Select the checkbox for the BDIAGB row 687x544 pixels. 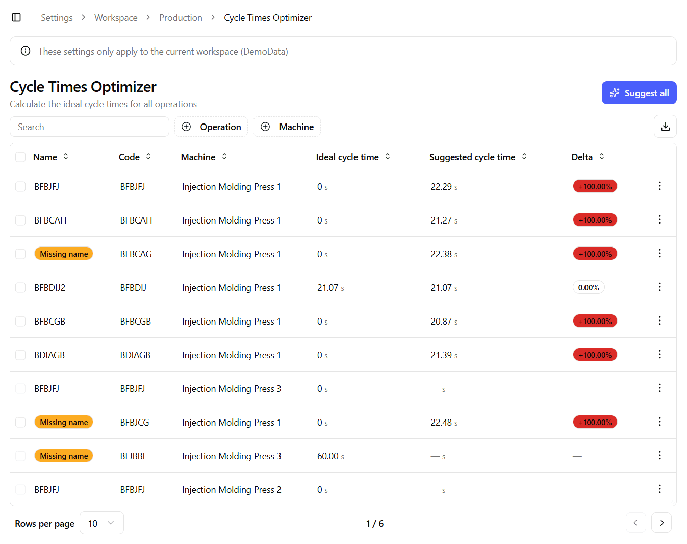pos(20,355)
